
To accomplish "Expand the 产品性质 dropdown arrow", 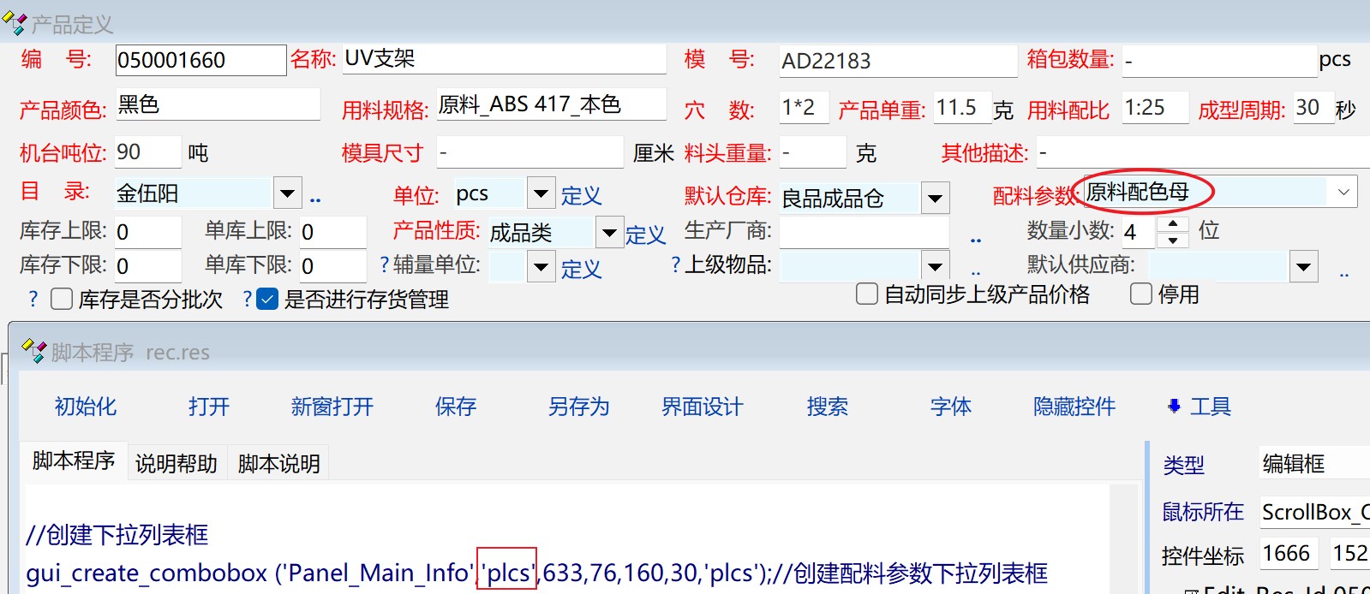I will point(608,232).
